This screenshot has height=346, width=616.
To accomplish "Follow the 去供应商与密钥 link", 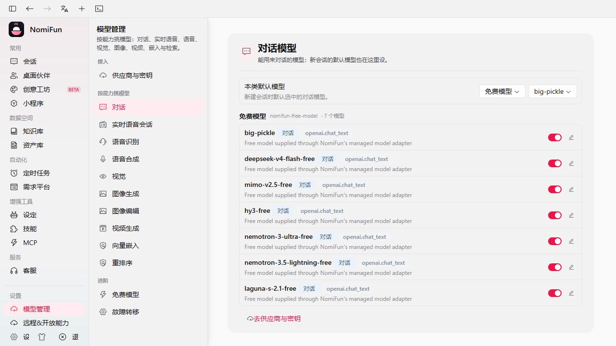I will coord(274,319).
